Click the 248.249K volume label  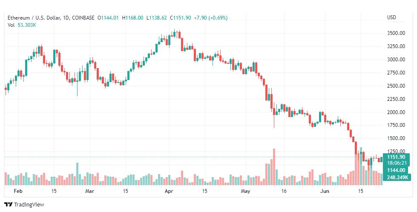[x=397, y=177]
